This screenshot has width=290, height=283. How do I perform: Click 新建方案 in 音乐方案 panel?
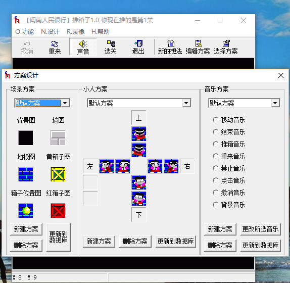pyautogui.click(x=220, y=229)
